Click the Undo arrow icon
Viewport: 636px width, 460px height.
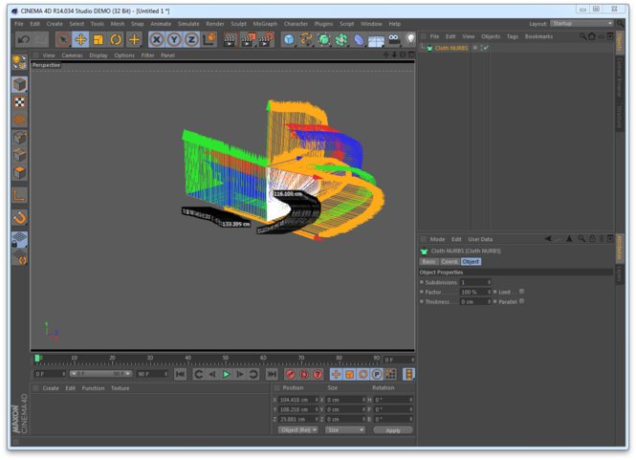click(24, 40)
